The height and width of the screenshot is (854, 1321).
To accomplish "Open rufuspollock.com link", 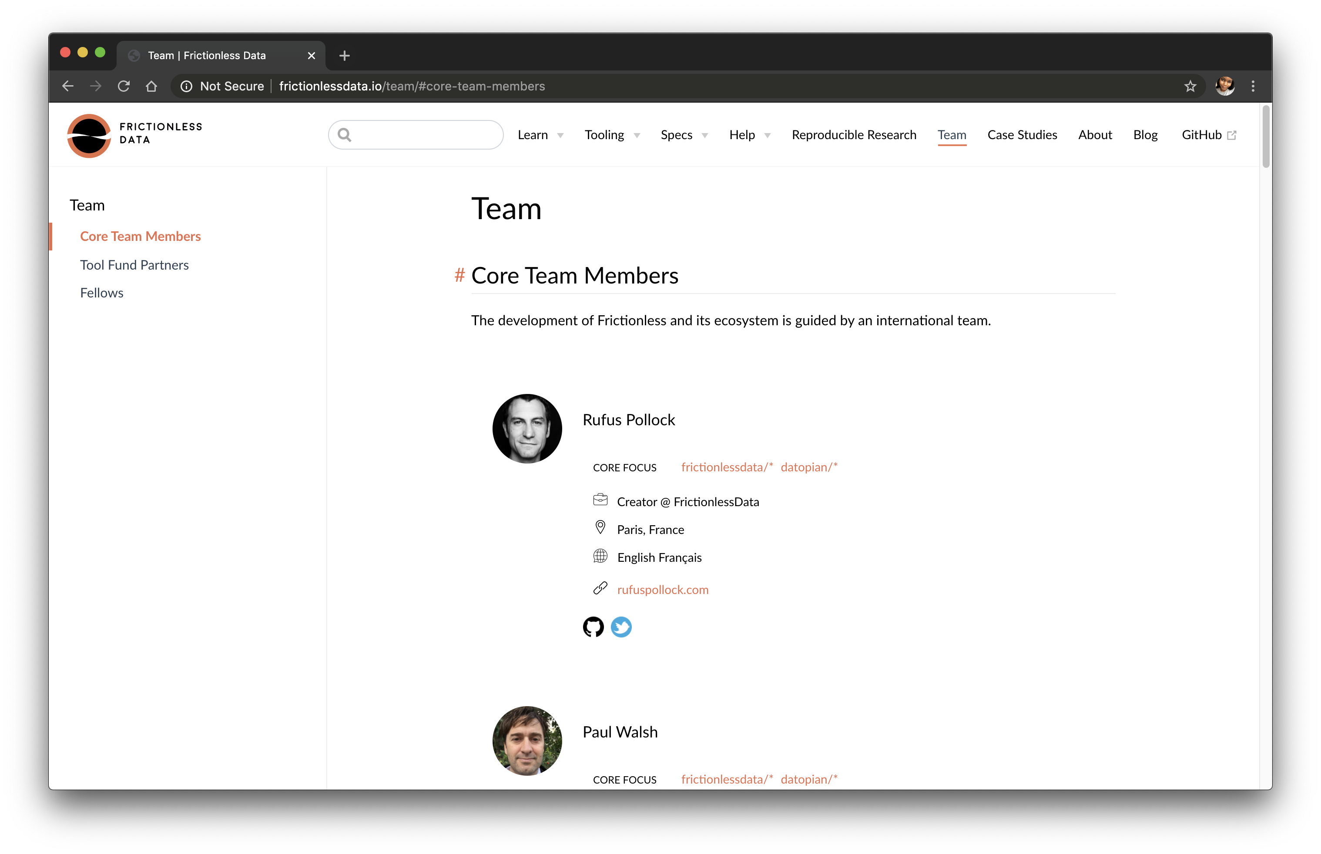I will 662,589.
